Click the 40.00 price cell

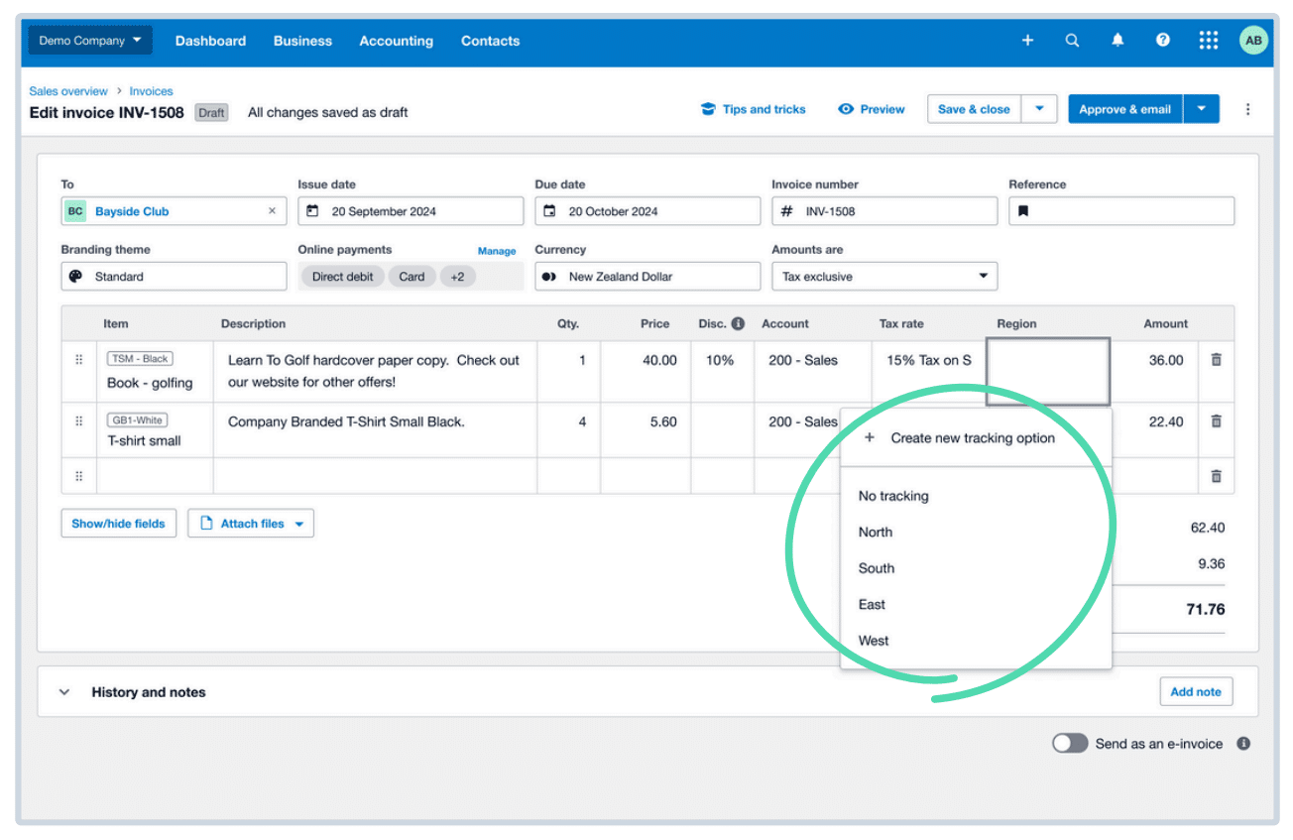pyautogui.click(x=646, y=372)
